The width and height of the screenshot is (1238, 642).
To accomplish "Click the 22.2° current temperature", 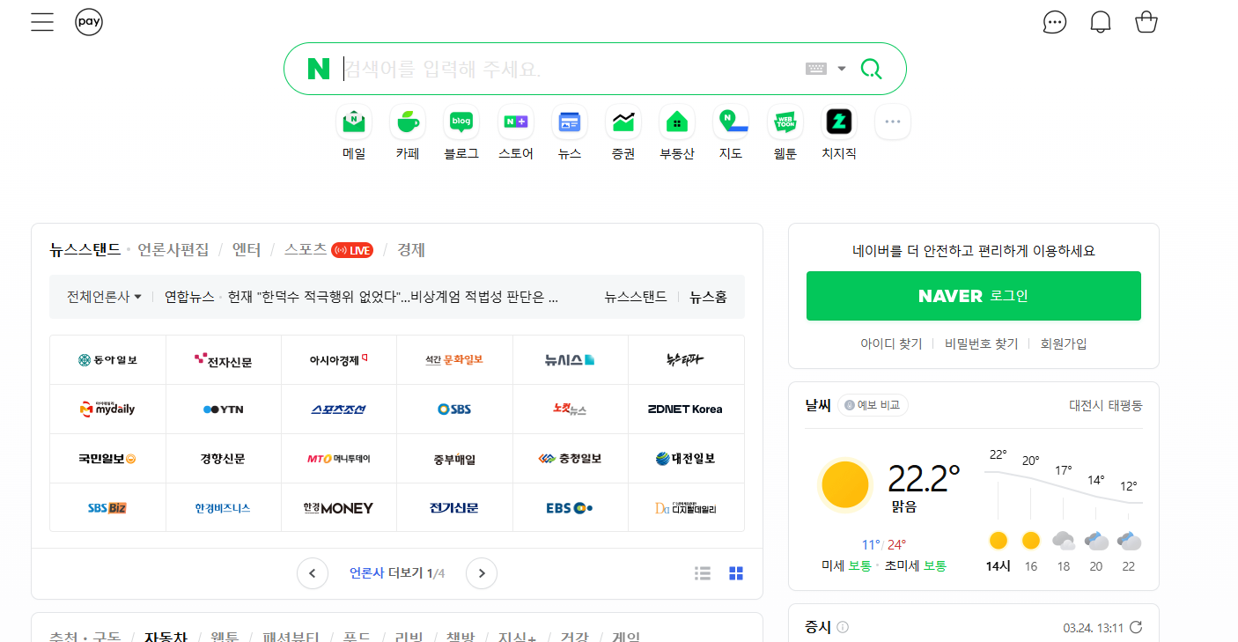I will click(x=924, y=479).
